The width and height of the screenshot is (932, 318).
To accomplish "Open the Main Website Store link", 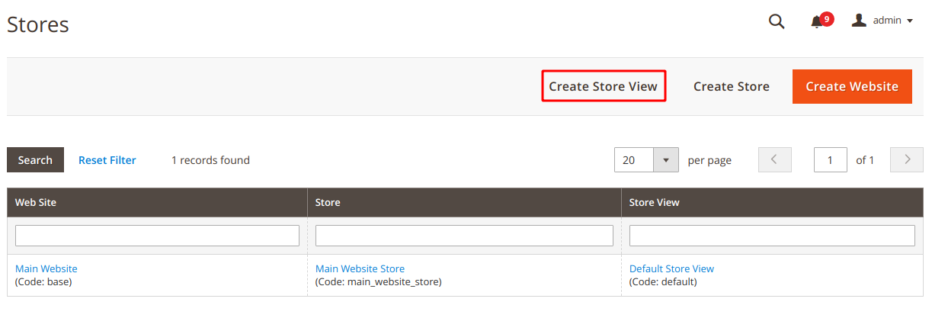I will coord(360,268).
